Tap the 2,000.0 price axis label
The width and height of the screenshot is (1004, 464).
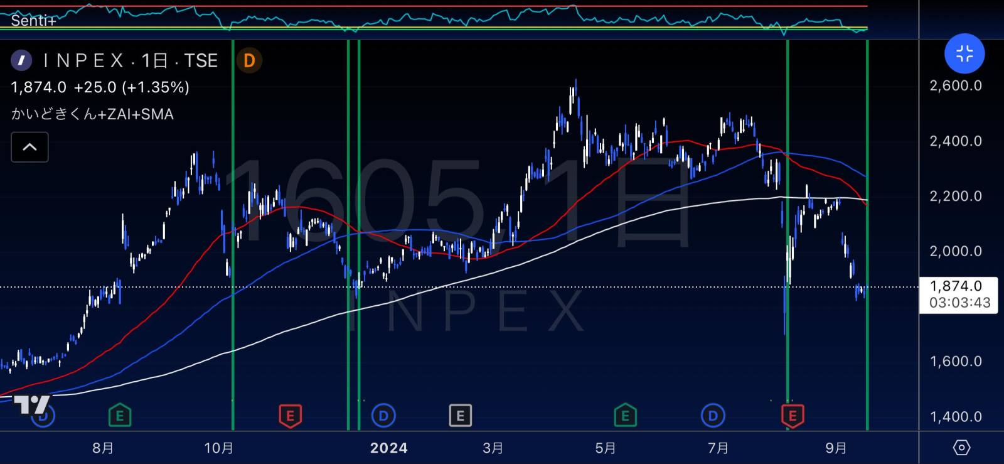[x=956, y=251]
